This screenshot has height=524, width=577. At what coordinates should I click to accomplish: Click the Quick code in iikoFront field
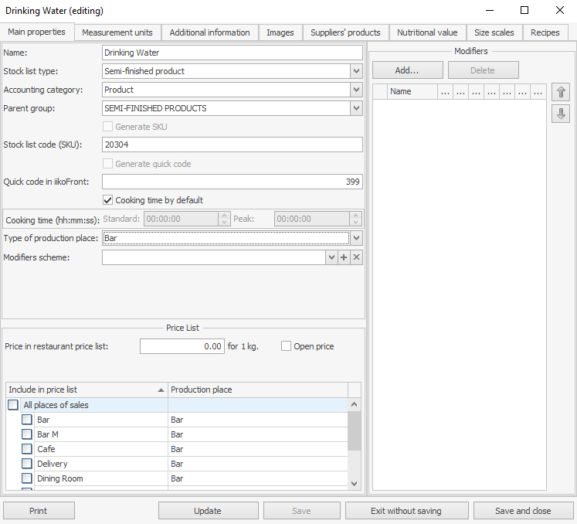coord(232,182)
